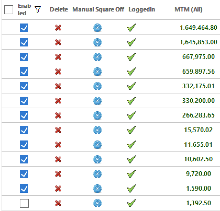The width and height of the screenshot is (220, 211).
Task: Delete the row with MTM 10,602.50
Action: coord(58,159)
